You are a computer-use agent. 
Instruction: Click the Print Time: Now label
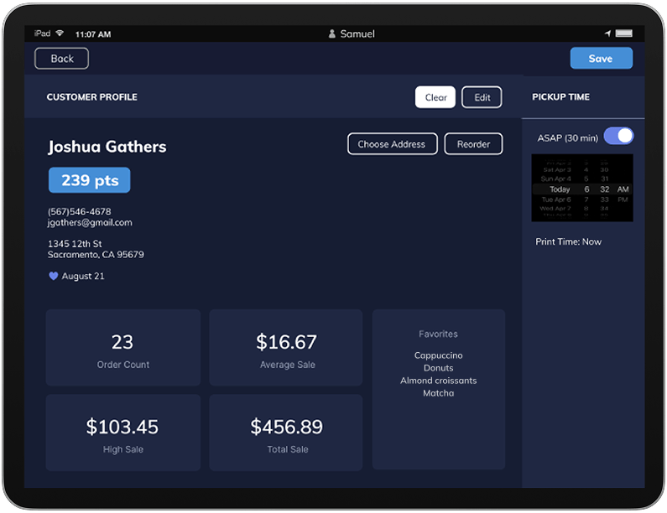click(x=568, y=241)
